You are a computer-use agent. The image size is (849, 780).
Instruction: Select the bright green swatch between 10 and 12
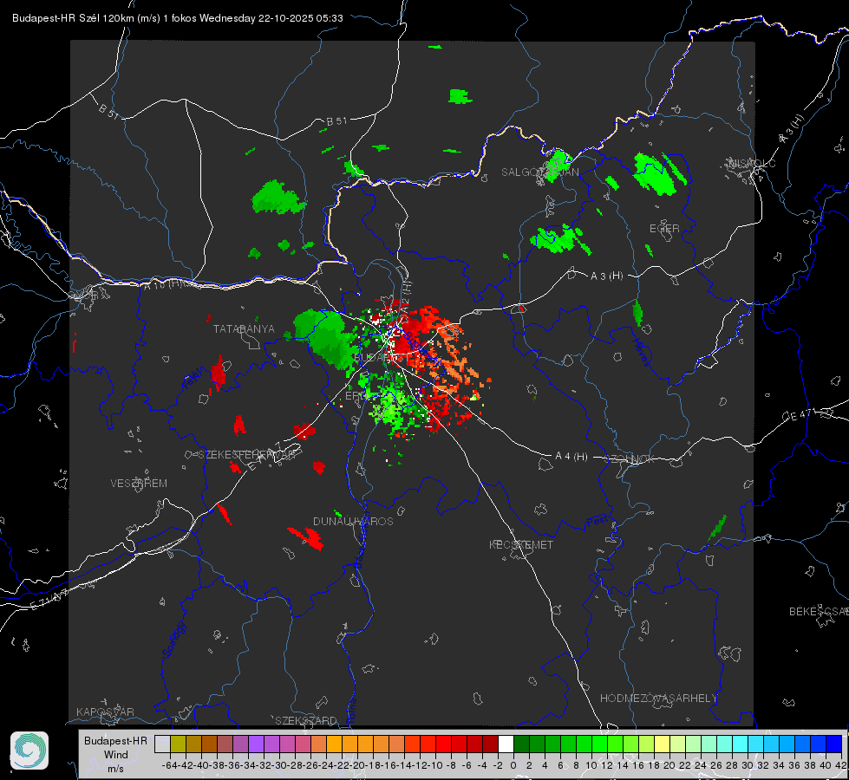click(599, 744)
